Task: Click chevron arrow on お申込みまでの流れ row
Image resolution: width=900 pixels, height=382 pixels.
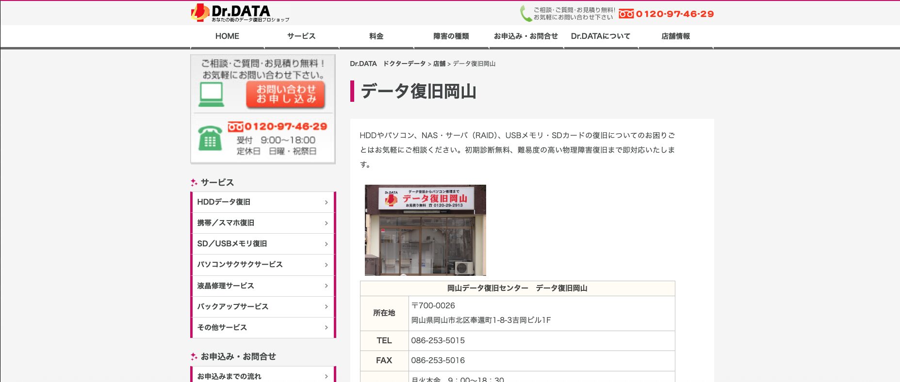Action: (x=327, y=376)
